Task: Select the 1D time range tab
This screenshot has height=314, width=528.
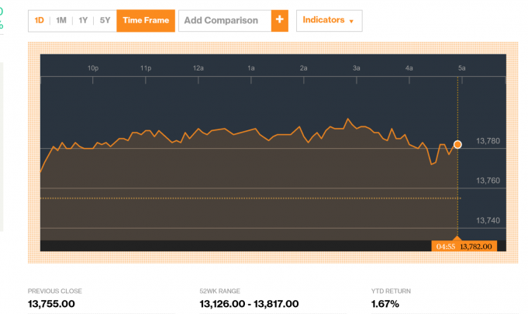Action: [39, 20]
